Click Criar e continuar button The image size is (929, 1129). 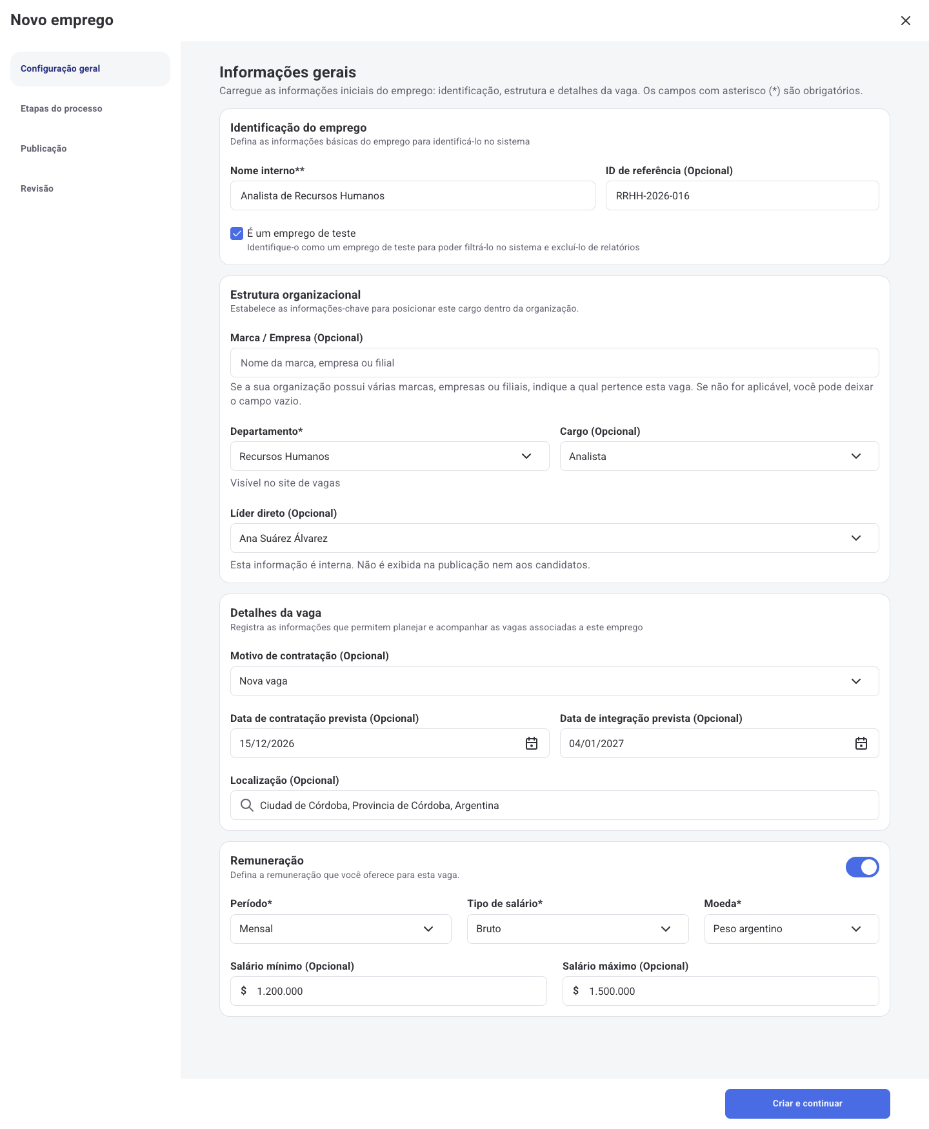808,1104
